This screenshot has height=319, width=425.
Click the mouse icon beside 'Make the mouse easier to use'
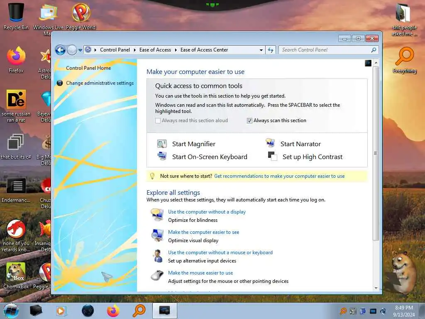pos(157,276)
